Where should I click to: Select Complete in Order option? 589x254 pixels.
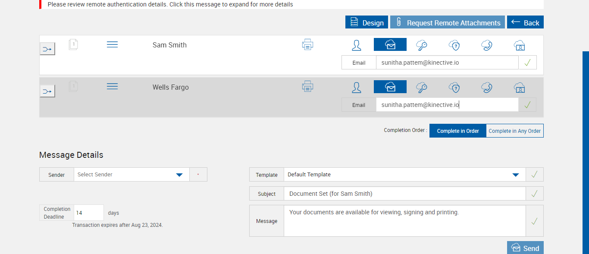[458, 131]
